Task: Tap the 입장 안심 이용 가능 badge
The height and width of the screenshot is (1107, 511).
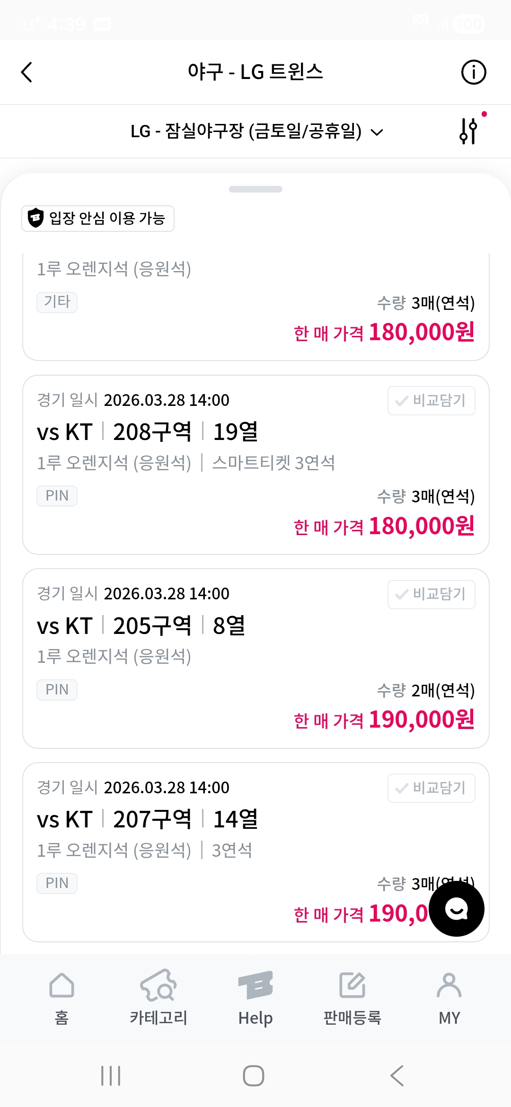Action: (x=98, y=219)
